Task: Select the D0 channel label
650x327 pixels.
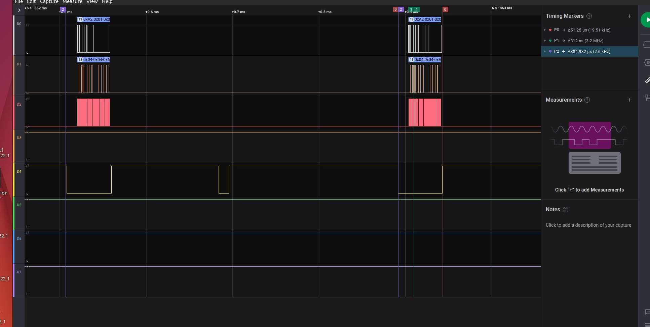Action: pyautogui.click(x=19, y=24)
